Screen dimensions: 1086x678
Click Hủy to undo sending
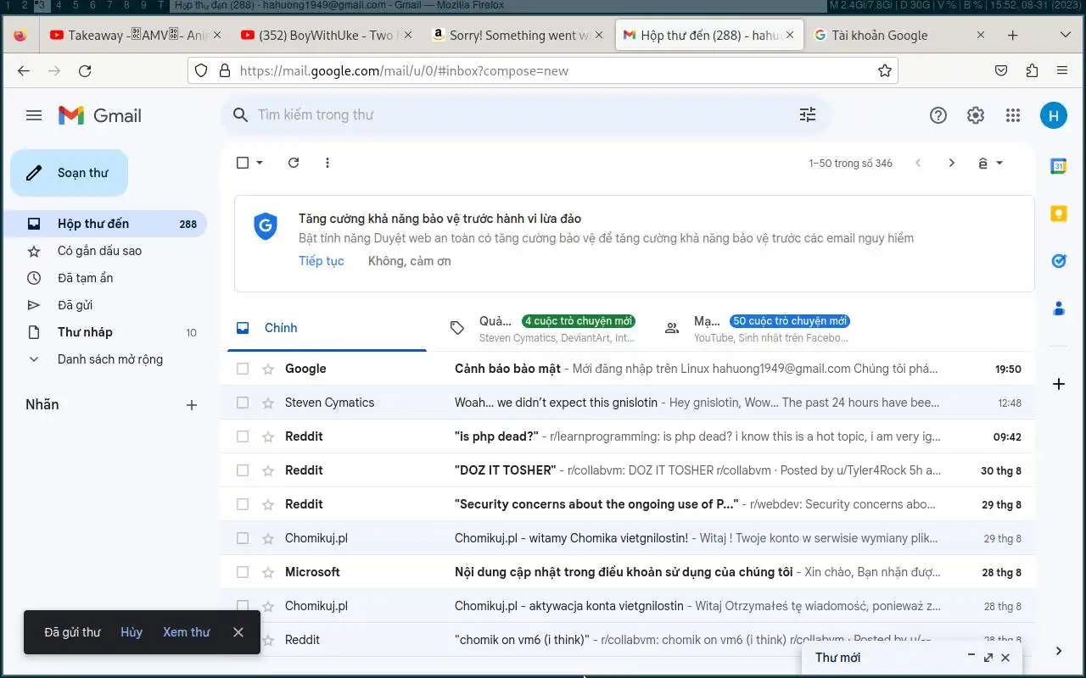[x=132, y=632]
